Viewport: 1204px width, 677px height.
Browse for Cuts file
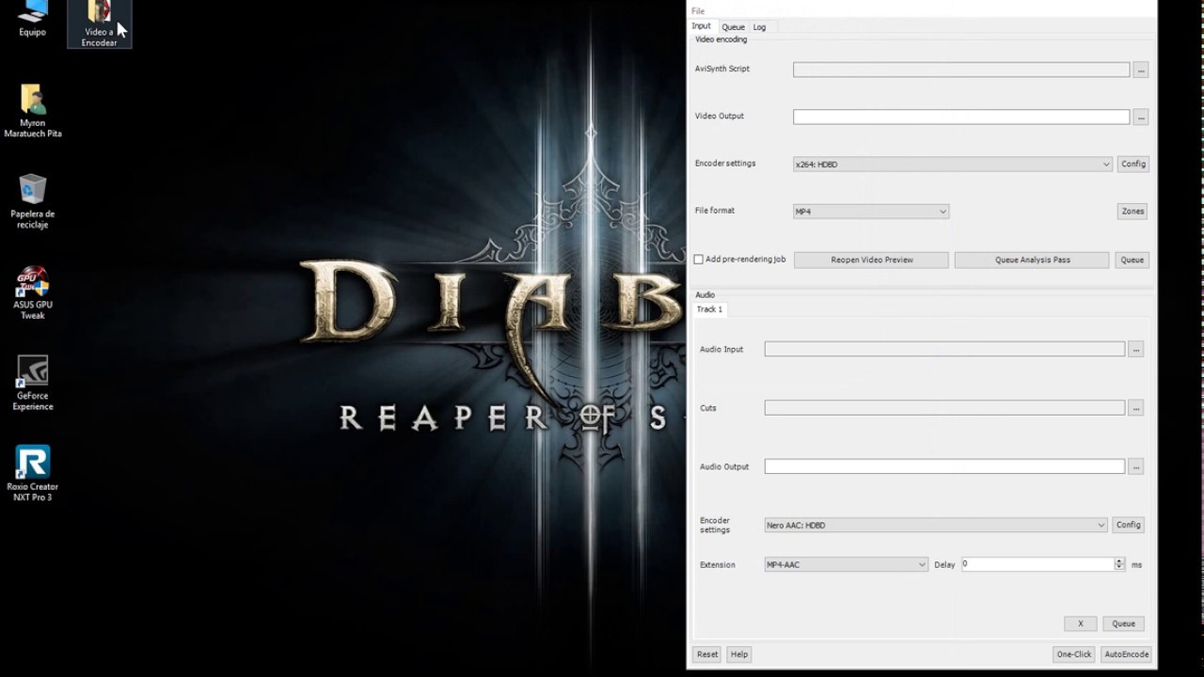(x=1136, y=408)
